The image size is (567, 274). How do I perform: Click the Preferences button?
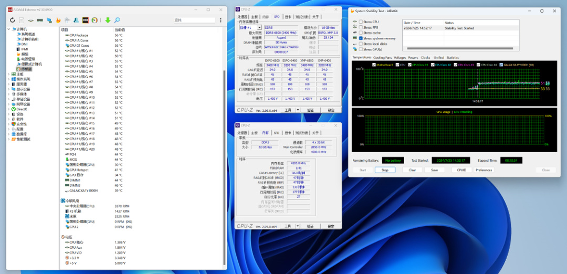click(x=484, y=170)
